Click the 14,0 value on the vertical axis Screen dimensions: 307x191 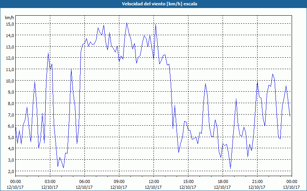coord(10,36)
